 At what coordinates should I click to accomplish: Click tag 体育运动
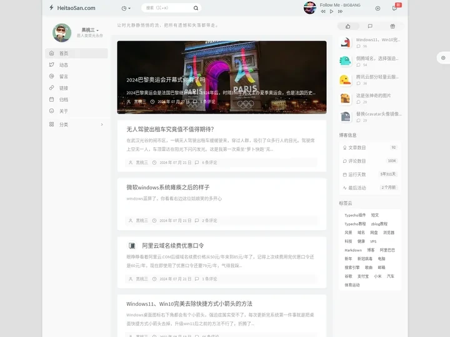point(352,285)
